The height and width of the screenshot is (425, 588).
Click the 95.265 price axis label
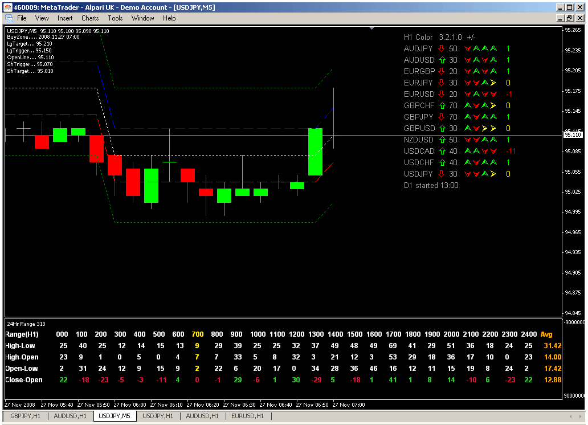tap(573, 30)
